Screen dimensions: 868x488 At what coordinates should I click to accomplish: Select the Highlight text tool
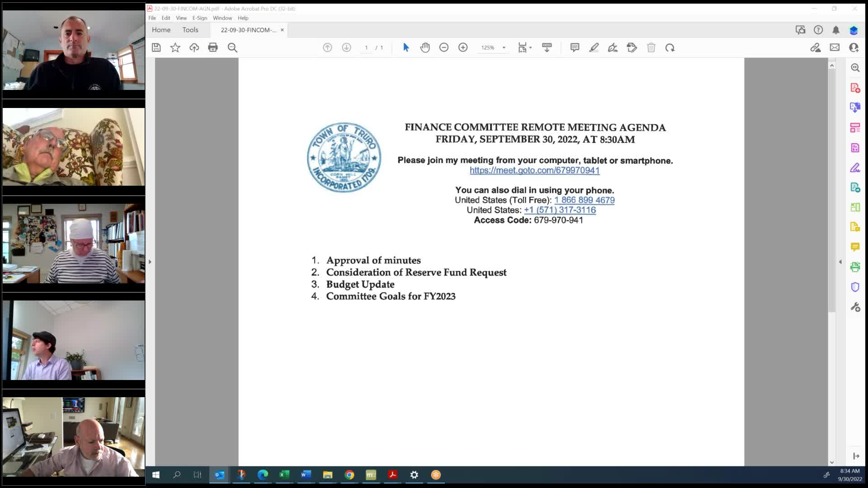[x=594, y=47]
